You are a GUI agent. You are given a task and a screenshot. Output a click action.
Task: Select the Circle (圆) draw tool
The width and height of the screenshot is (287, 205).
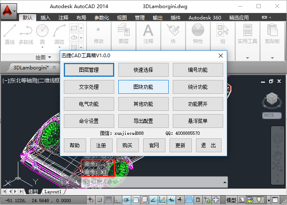pos(42,35)
